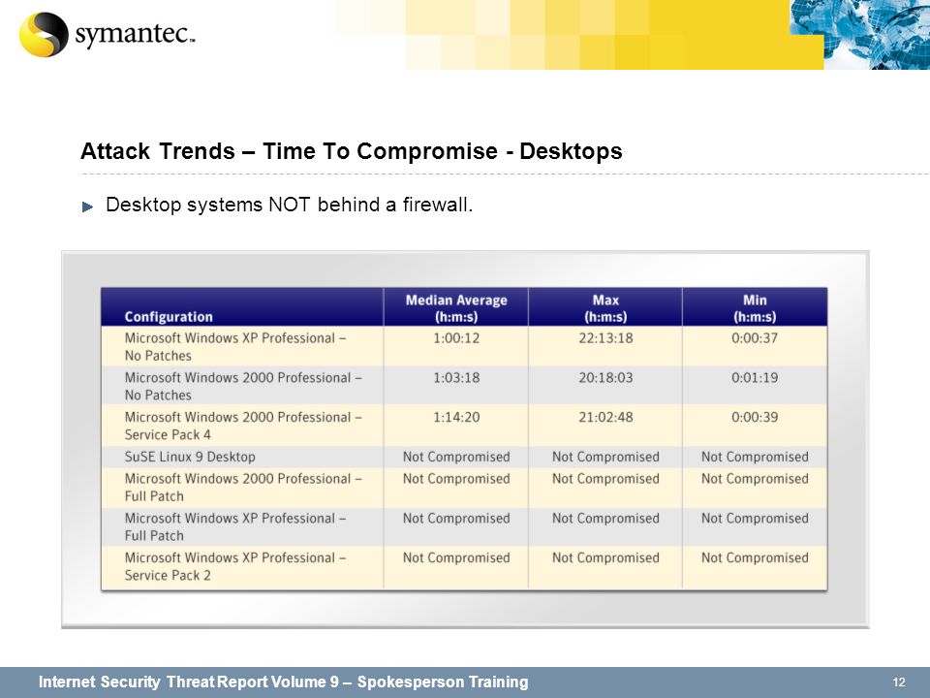930x698 pixels.
Task: Select Windows 2000 Professional No Patches label
Action: pos(243,386)
